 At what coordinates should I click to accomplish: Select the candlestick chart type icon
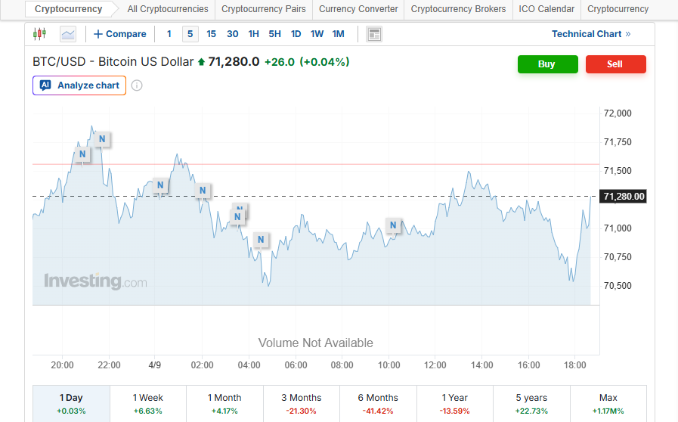click(x=40, y=34)
